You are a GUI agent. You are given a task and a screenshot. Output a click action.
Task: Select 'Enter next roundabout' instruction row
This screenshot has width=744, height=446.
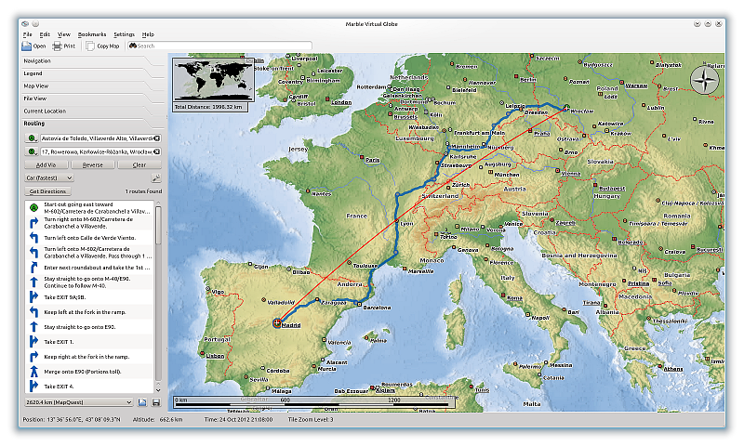pos(89,268)
